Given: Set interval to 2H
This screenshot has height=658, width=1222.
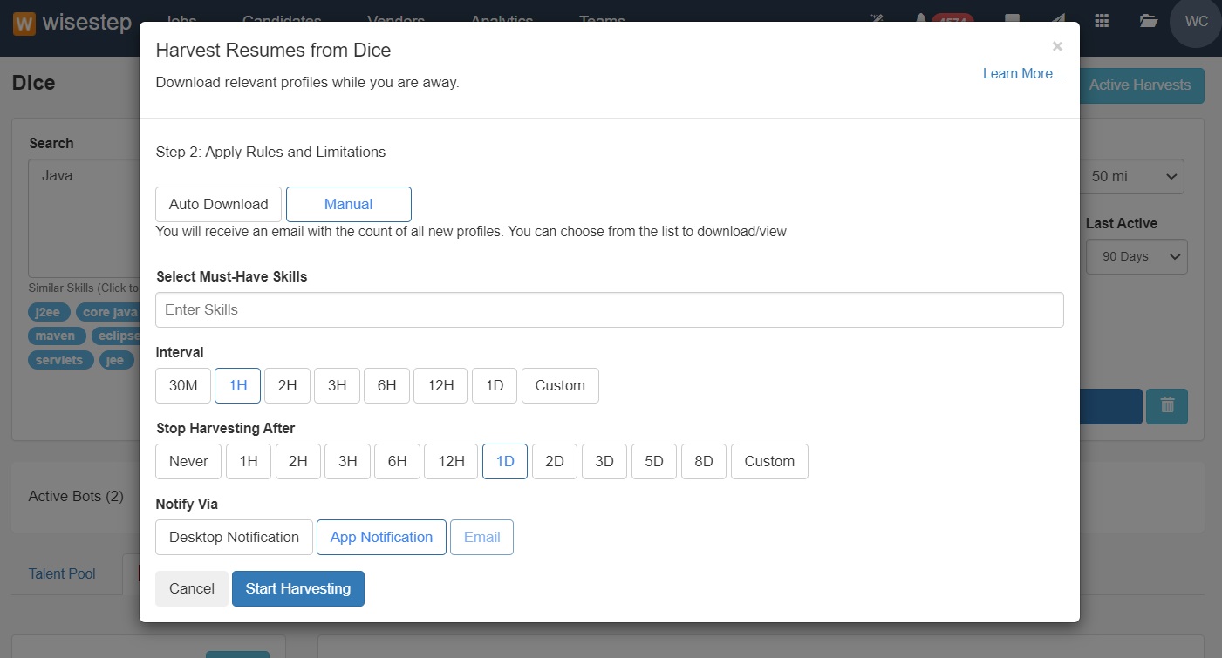Looking at the screenshot, I should point(287,385).
